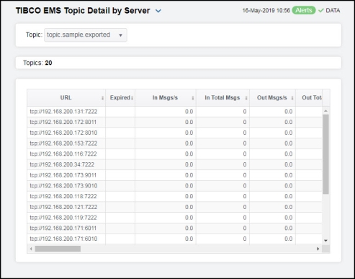Viewport: 355px width, 279px height.
Task: Open Out Msgs/s column menu icon
Action: coord(292,98)
